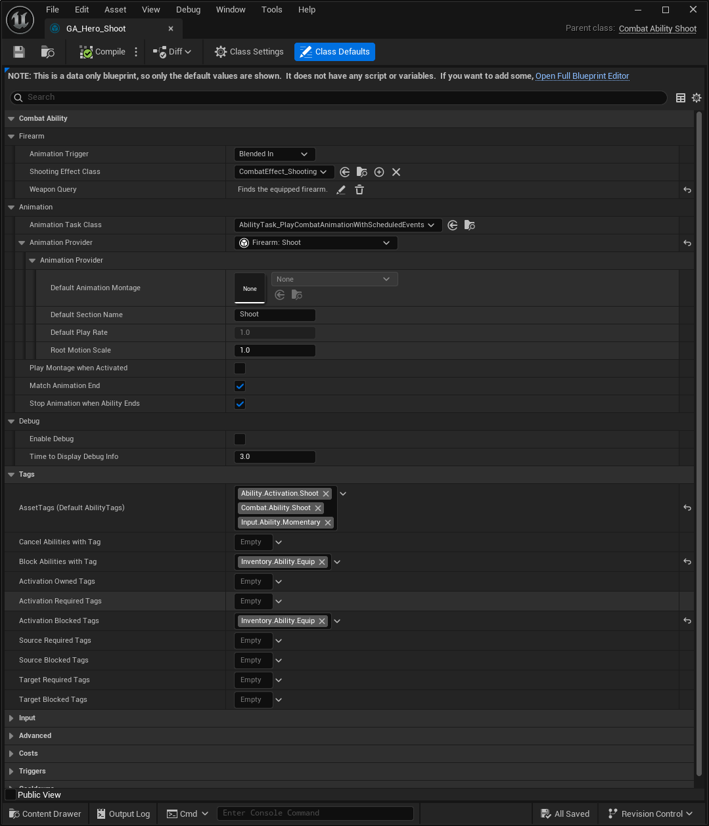
Task: Edit the Weapon Query using the pencil icon
Action: [x=341, y=190]
